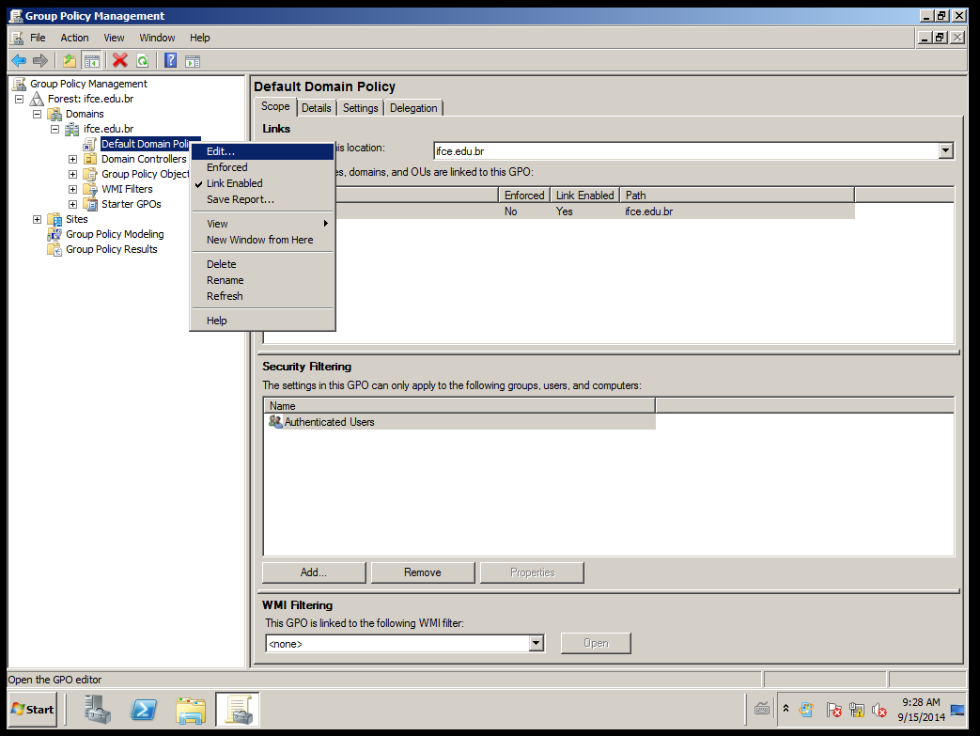Click the Group Policy Management root icon
The width and height of the screenshot is (980, 736).
[20, 84]
